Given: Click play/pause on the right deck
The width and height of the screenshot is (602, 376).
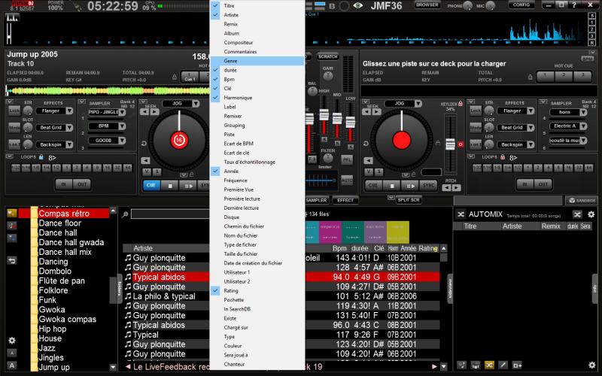Looking at the screenshot, I should 411,185.
